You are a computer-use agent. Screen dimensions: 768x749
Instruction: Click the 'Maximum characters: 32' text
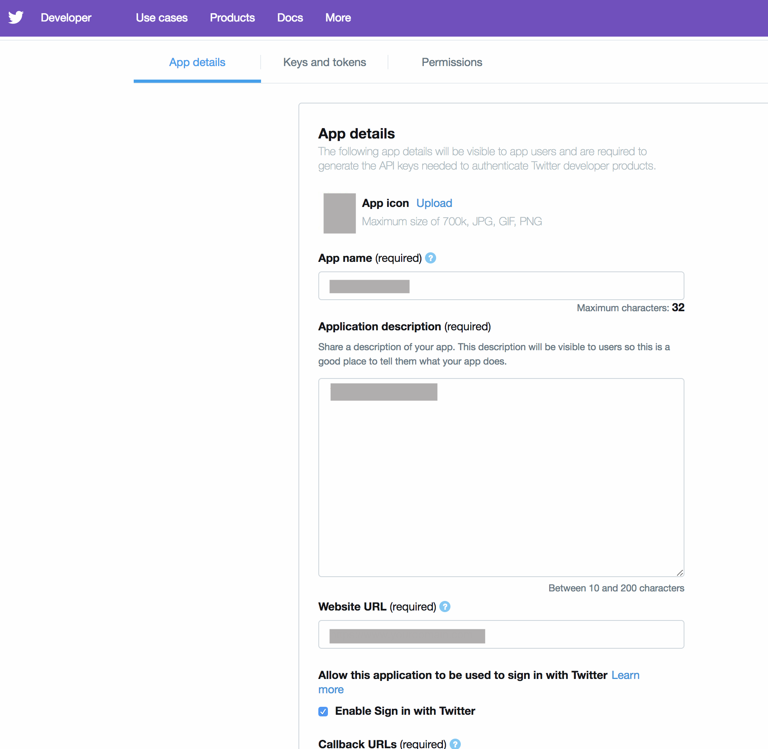tap(631, 308)
